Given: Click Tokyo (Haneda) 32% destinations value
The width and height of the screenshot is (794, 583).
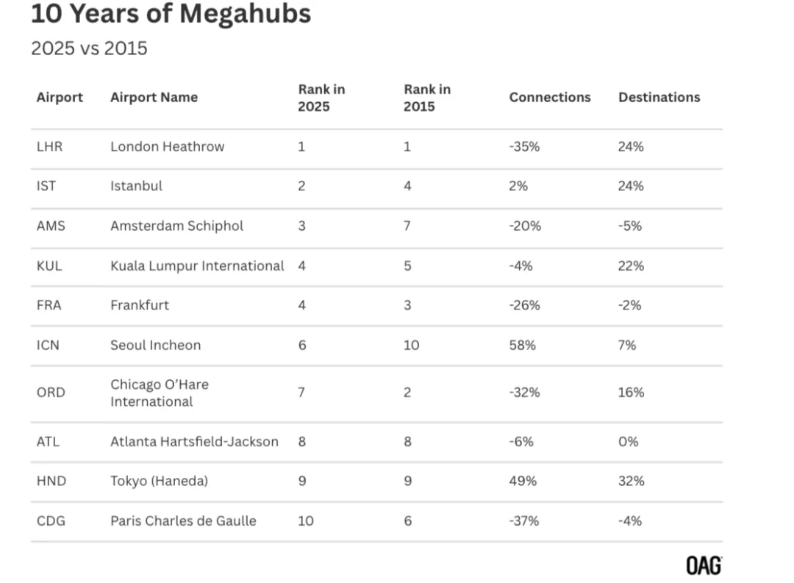Looking at the screenshot, I should 631,482.
